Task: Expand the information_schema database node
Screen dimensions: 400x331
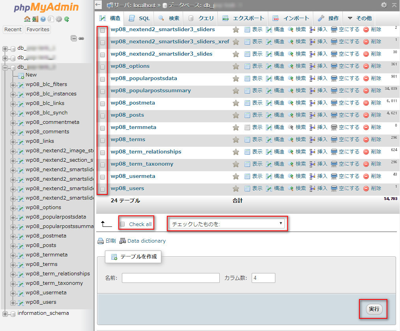Action: pos(5,314)
